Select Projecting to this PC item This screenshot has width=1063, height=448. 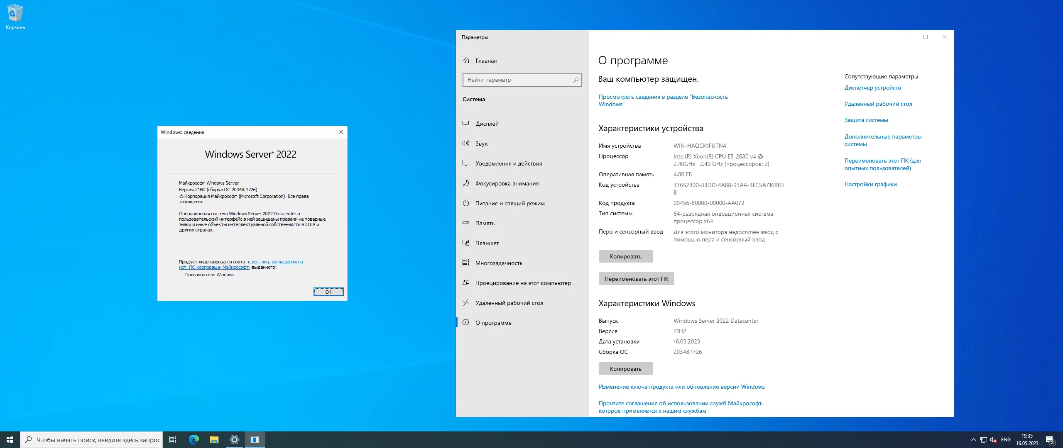[523, 283]
